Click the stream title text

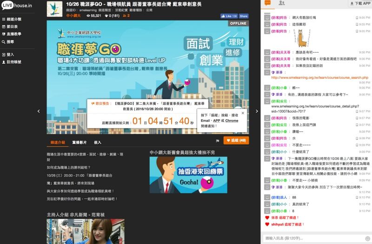[x=134, y=4]
